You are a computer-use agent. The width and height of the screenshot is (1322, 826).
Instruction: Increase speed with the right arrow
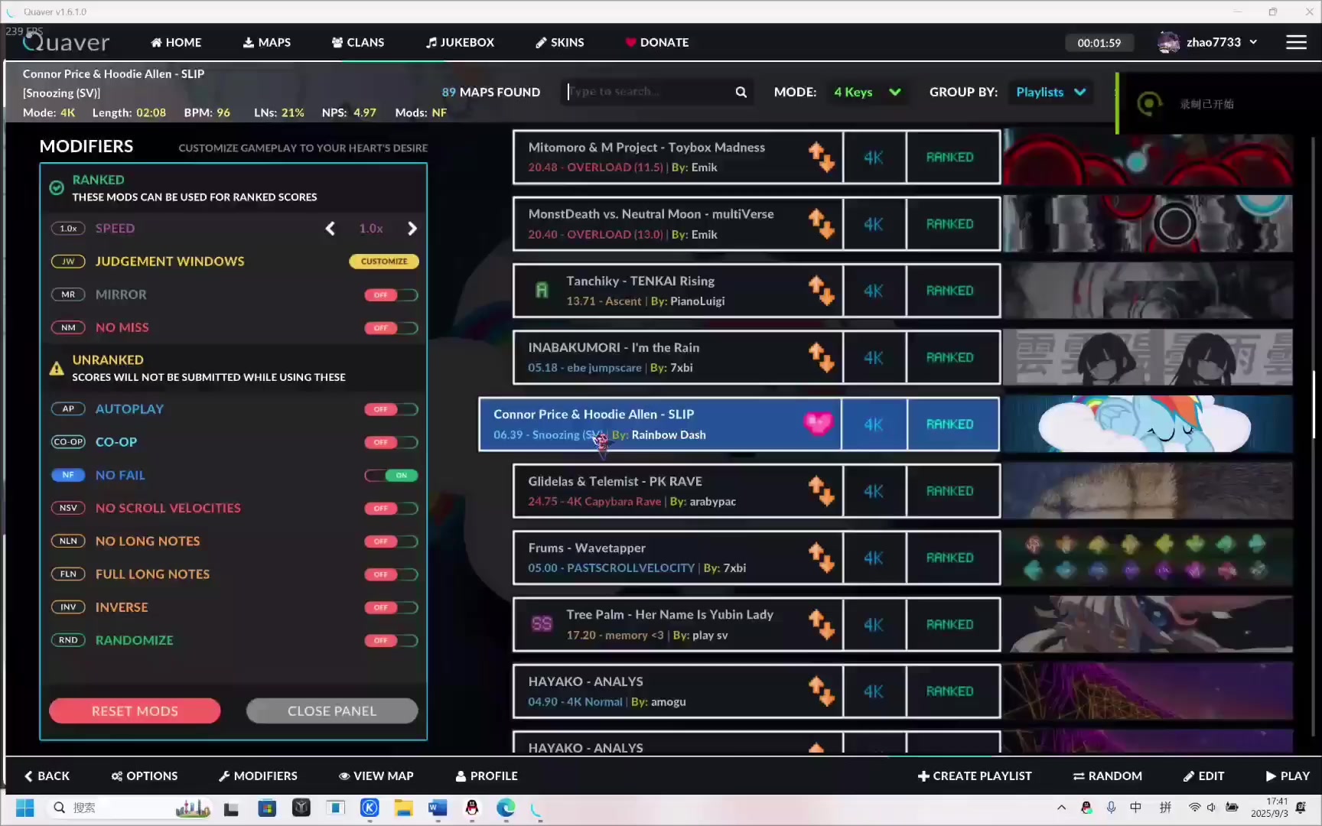click(x=412, y=229)
